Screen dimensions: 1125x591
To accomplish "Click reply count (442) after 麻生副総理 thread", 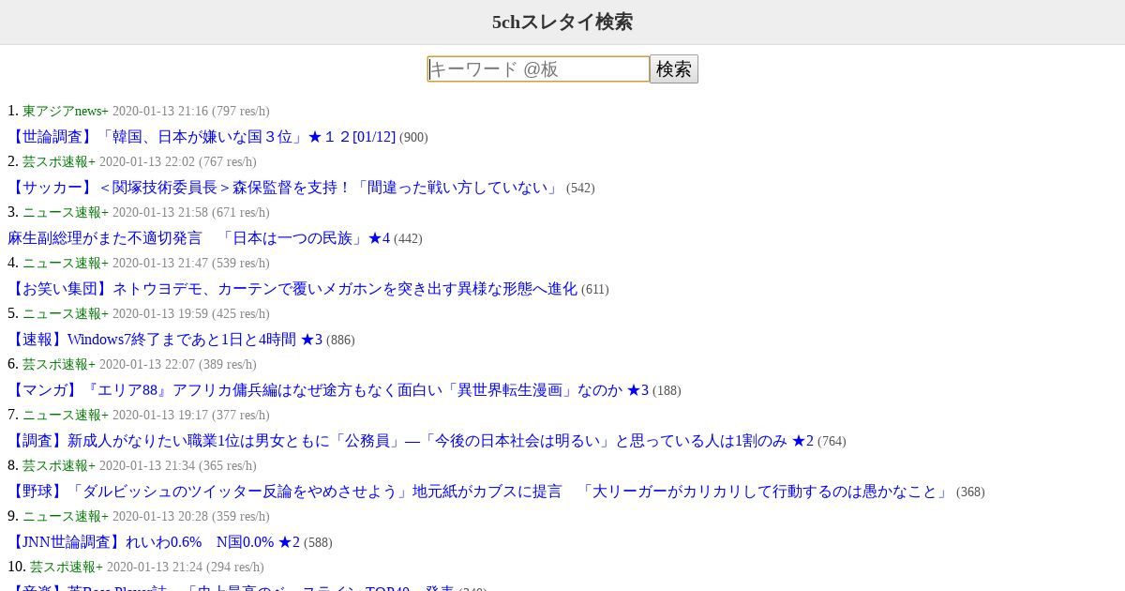I will coord(408,239).
